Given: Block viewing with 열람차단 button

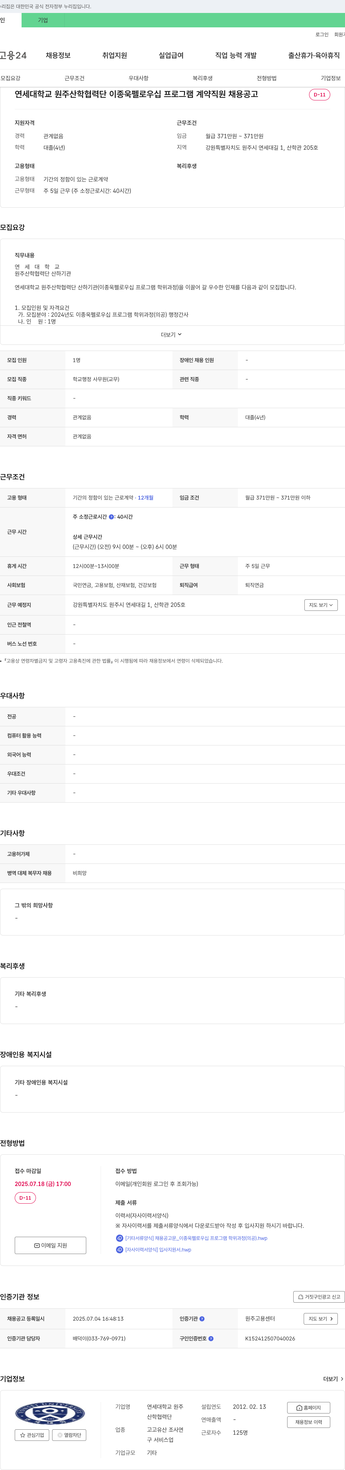Looking at the screenshot, I should (x=69, y=1435).
